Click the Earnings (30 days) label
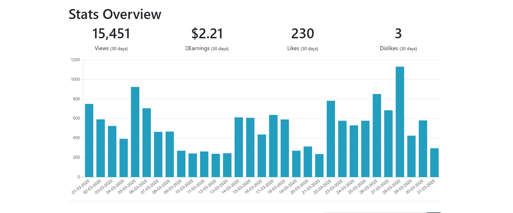The image size is (513, 213). [x=207, y=48]
